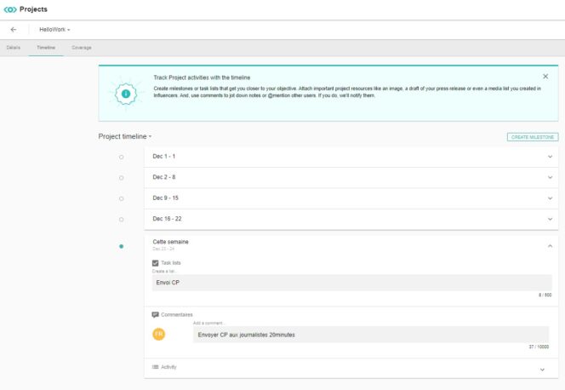Close the timeline info banner
The image size is (565, 390).
[545, 77]
